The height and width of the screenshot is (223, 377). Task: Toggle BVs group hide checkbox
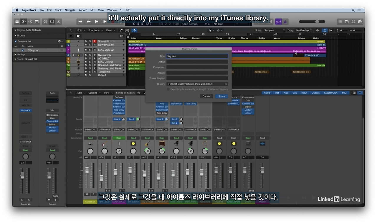point(62,50)
